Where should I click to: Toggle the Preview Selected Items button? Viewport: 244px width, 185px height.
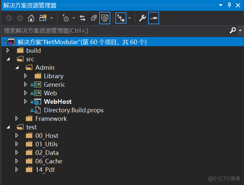coord(153,18)
